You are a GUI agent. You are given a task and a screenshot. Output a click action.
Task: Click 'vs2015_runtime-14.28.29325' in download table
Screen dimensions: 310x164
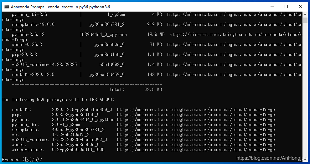(x=44, y=64)
